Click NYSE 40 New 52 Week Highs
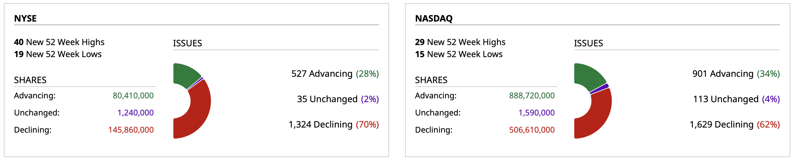The width and height of the screenshot is (796, 165). [59, 42]
